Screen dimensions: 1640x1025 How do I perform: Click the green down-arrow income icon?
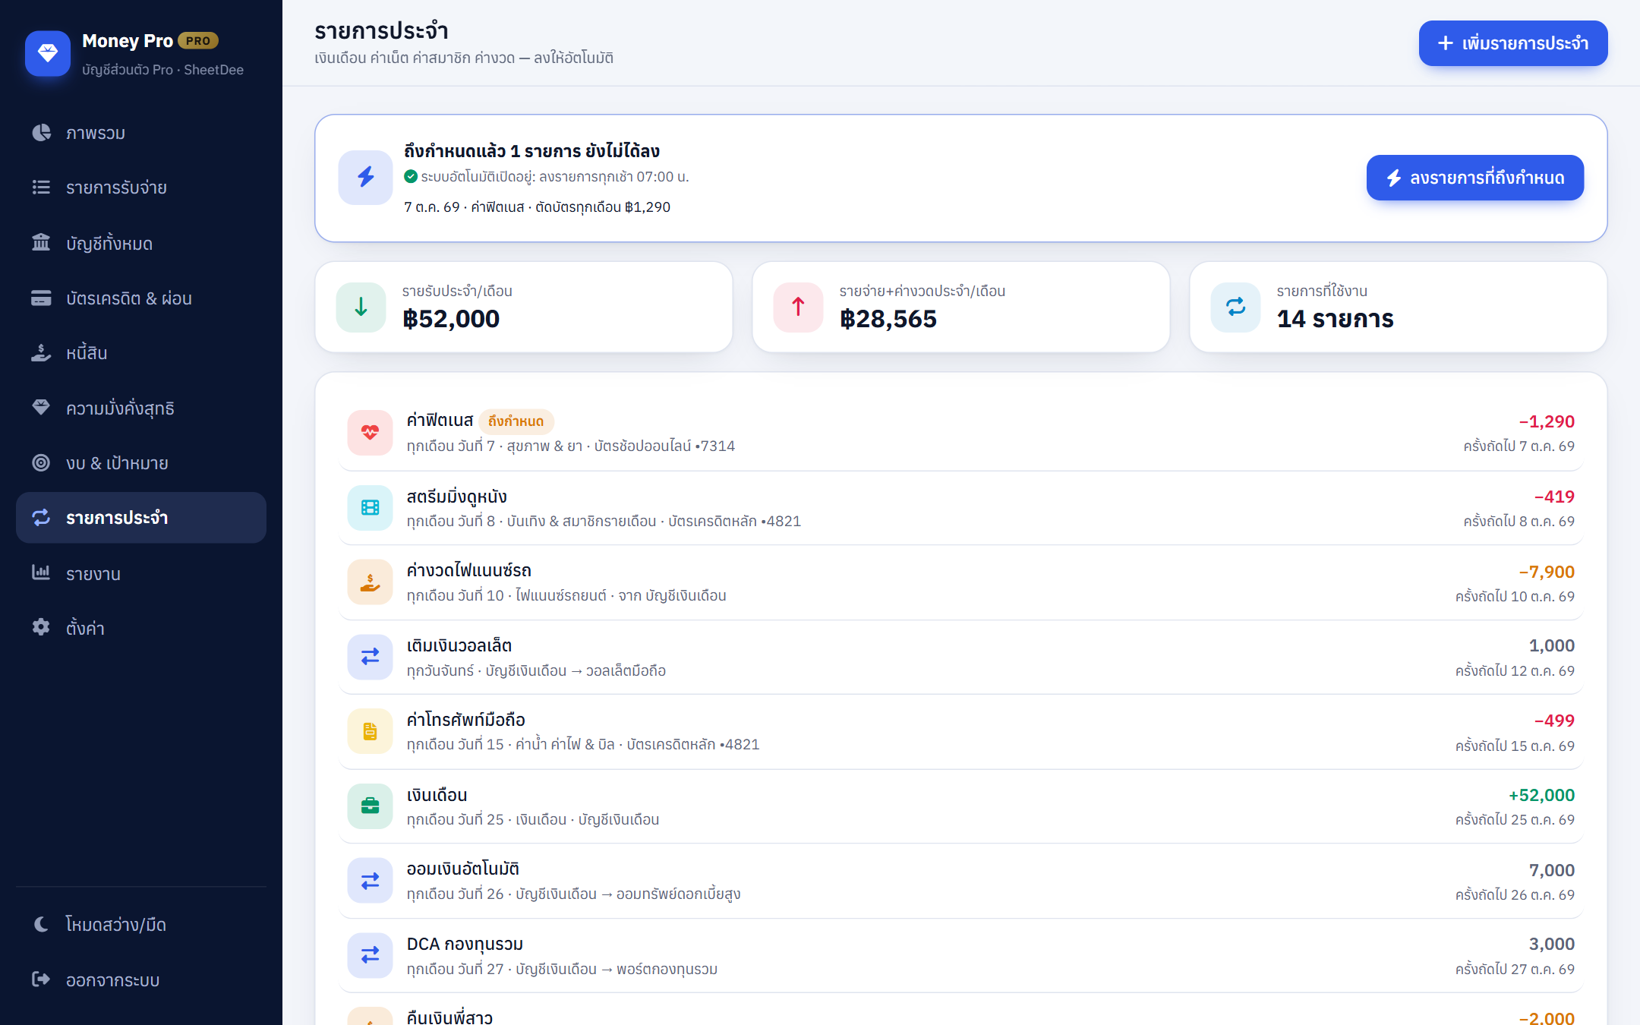[x=361, y=307]
